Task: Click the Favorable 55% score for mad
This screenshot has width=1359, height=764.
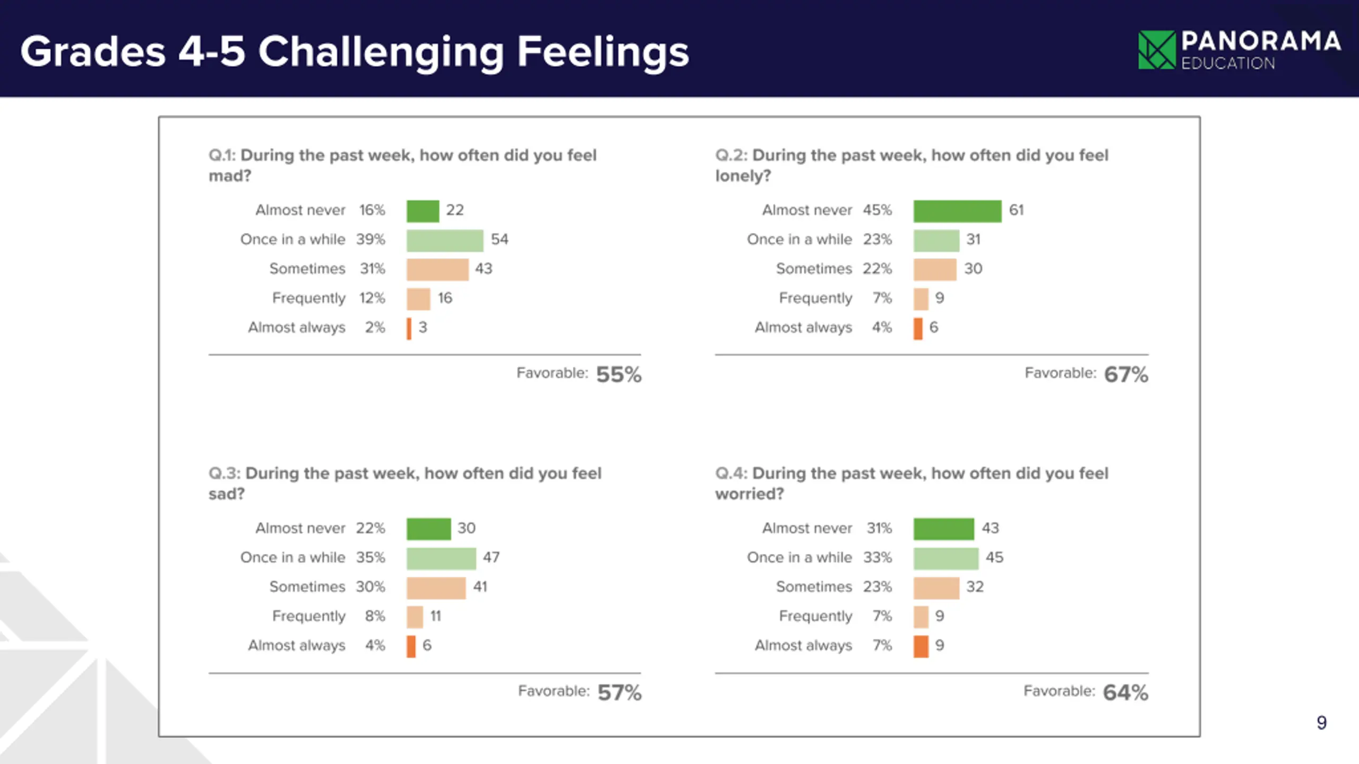Action: coord(618,374)
